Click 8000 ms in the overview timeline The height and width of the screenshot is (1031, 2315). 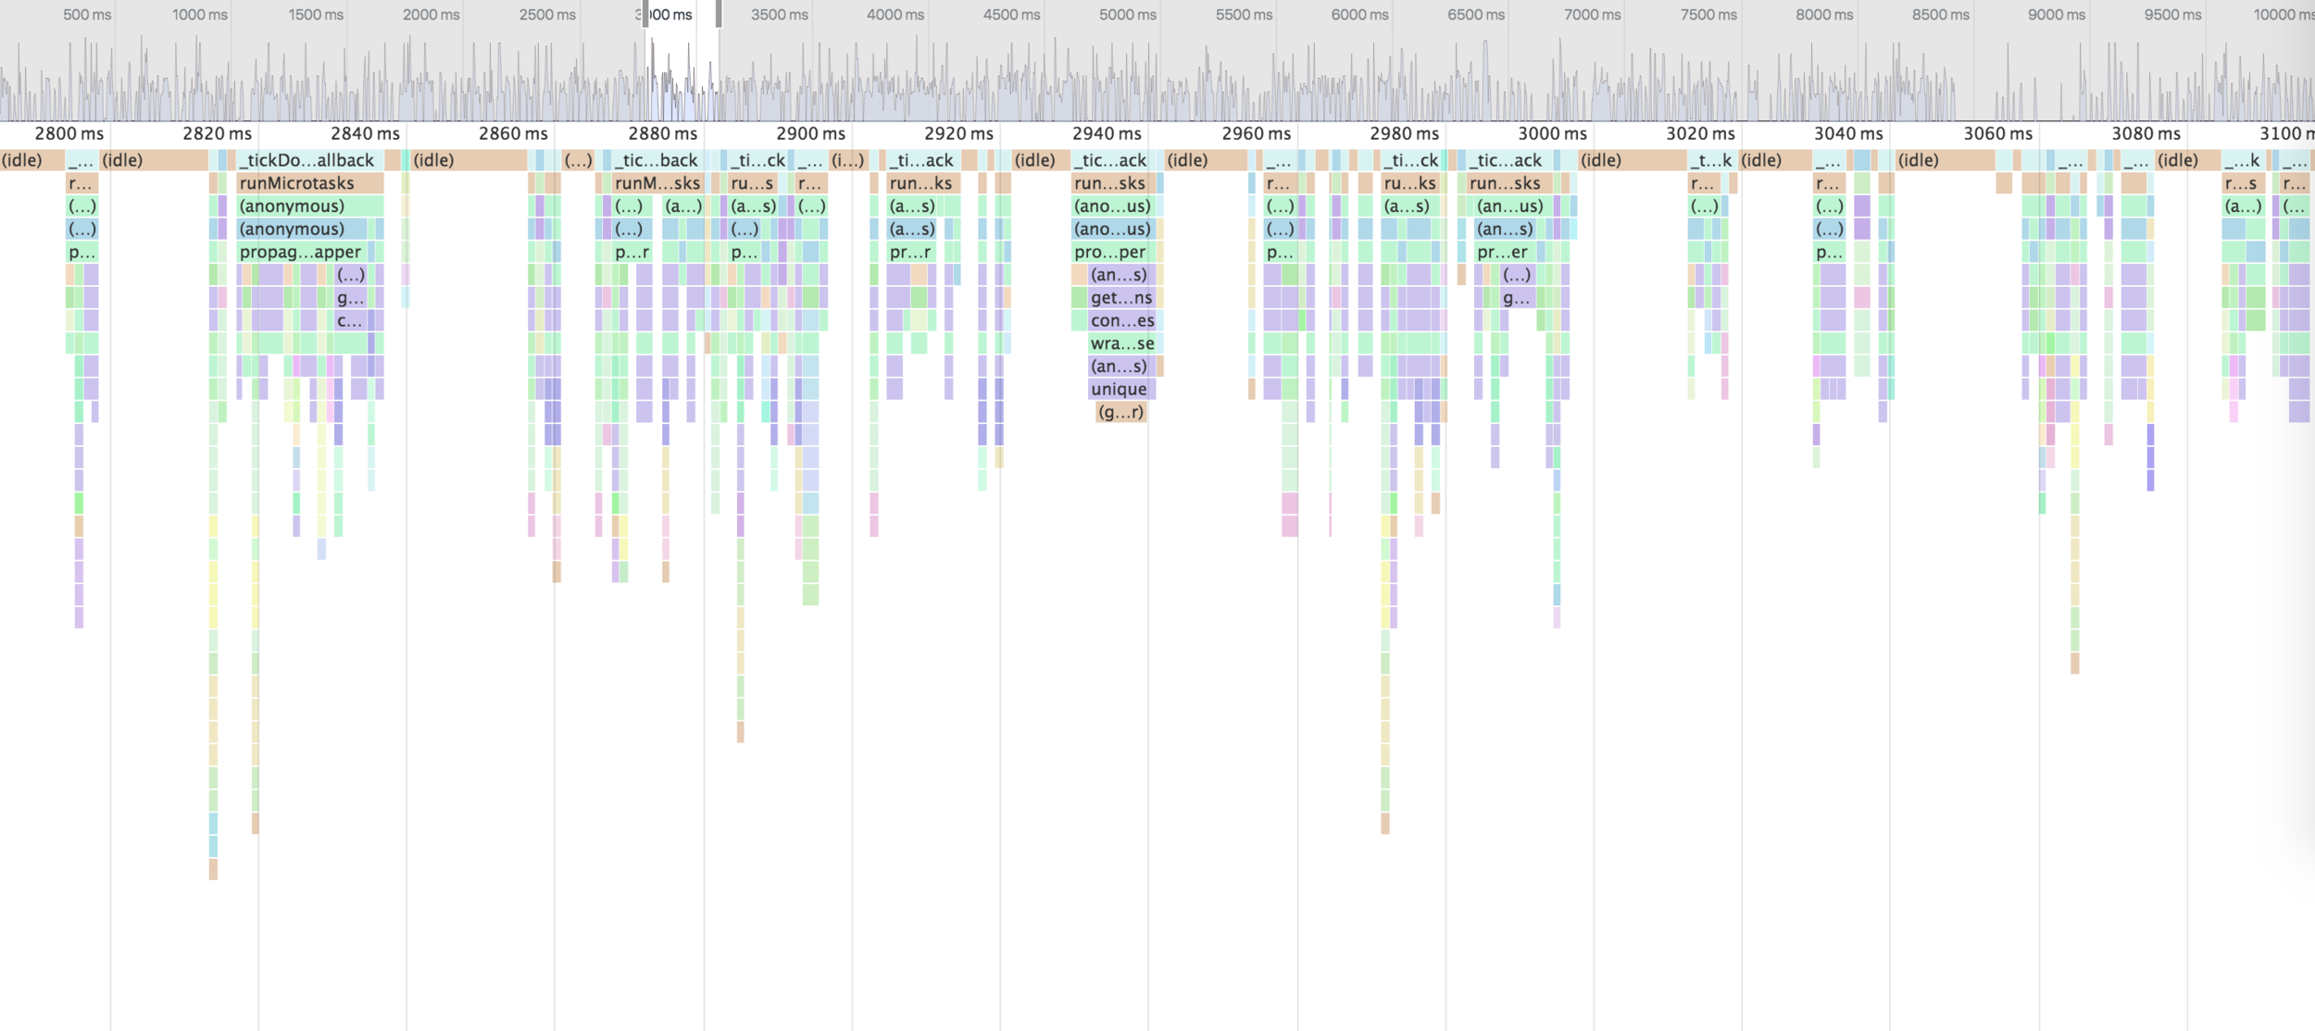pos(1823,15)
